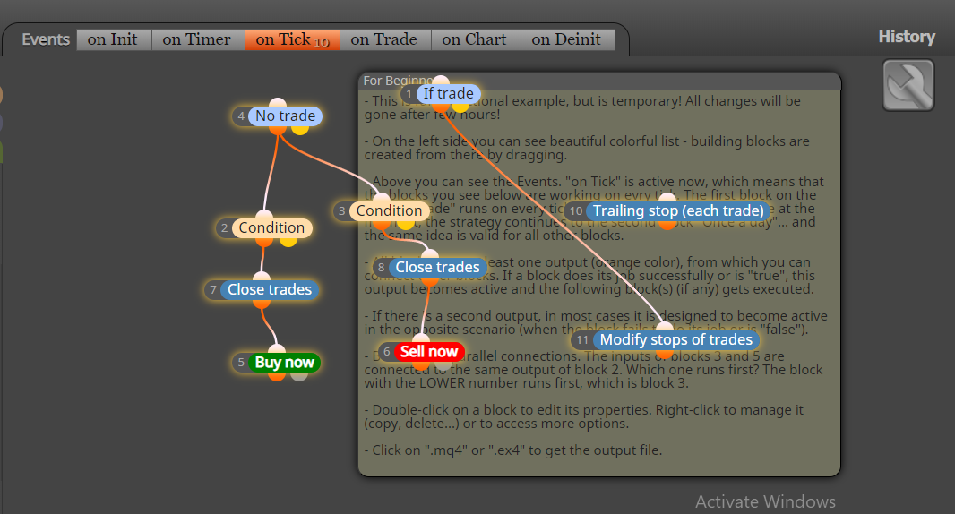Select Condition block number 2
This screenshot has width=955, height=514.
pos(271,227)
